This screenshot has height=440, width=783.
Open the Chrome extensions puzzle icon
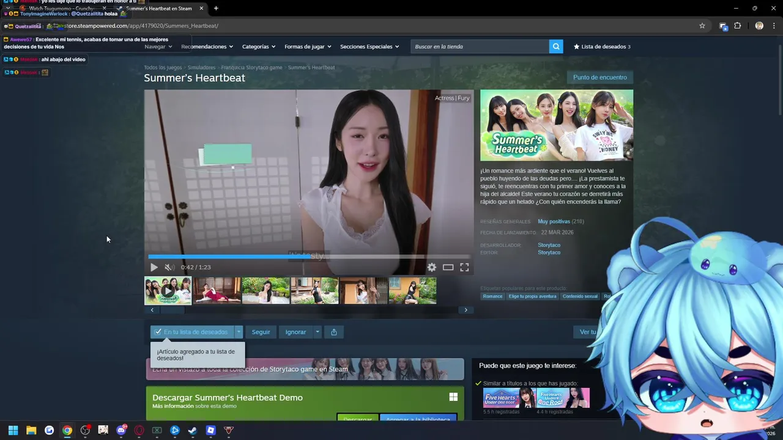click(x=737, y=26)
